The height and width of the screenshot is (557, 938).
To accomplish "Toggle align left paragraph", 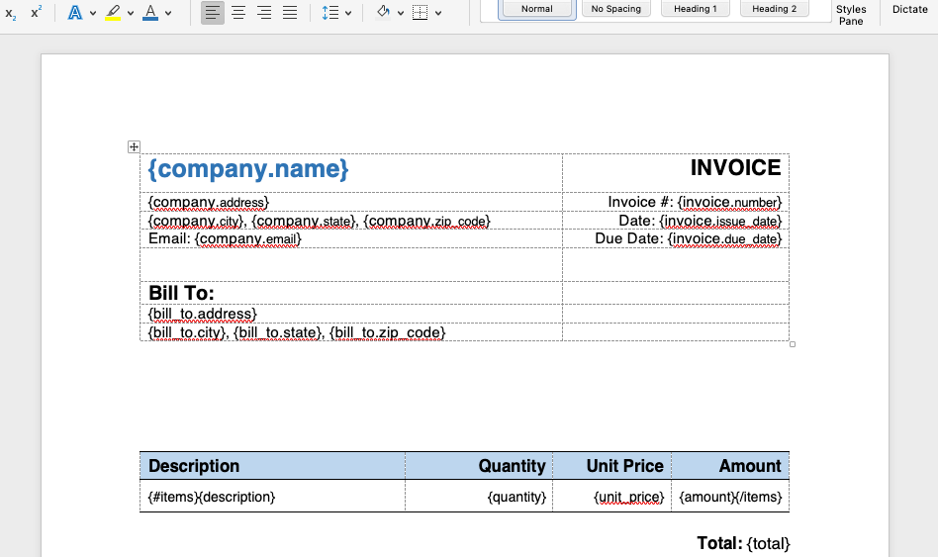I will coord(213,13).
